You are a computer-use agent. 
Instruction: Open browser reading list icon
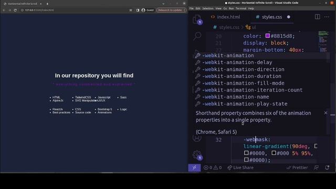tap(131, 10)
